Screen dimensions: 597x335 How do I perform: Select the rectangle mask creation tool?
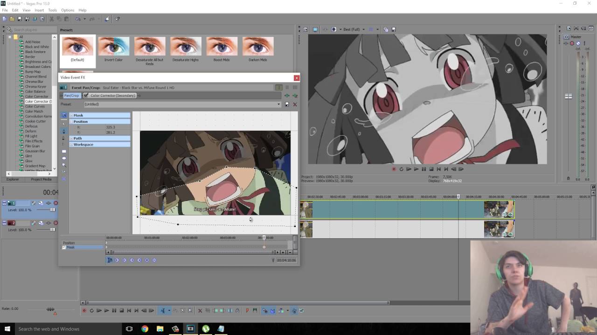point(64,151)
